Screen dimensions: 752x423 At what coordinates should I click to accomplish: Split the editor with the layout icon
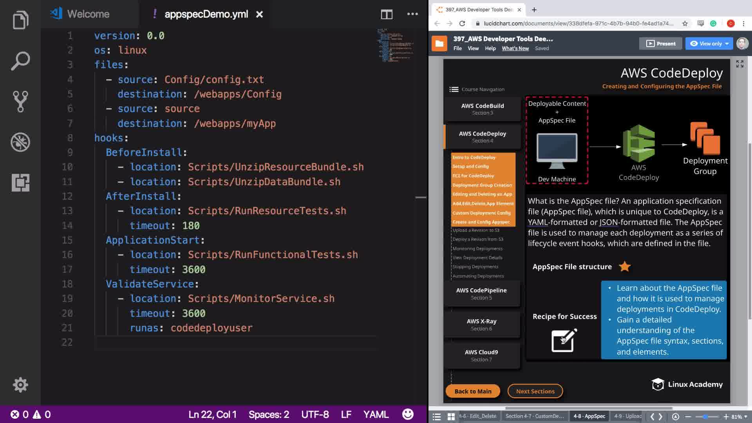click(x=387, y=14)
